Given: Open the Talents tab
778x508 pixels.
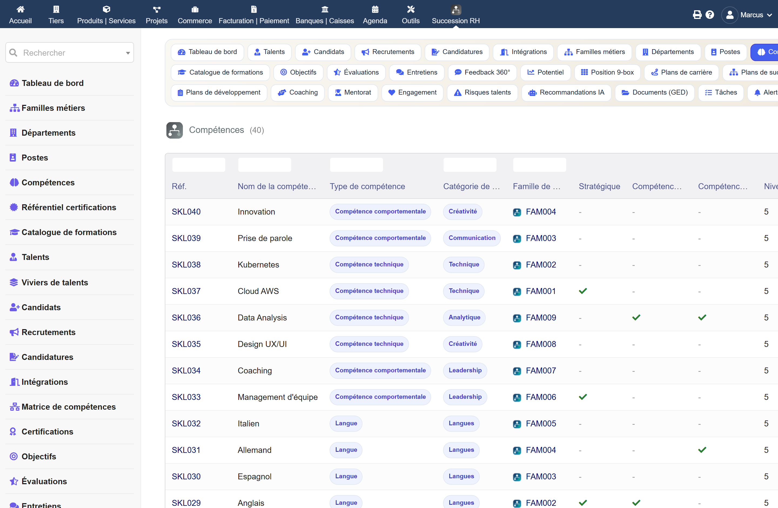Looking at the screenshot, I should pos(269,52).
